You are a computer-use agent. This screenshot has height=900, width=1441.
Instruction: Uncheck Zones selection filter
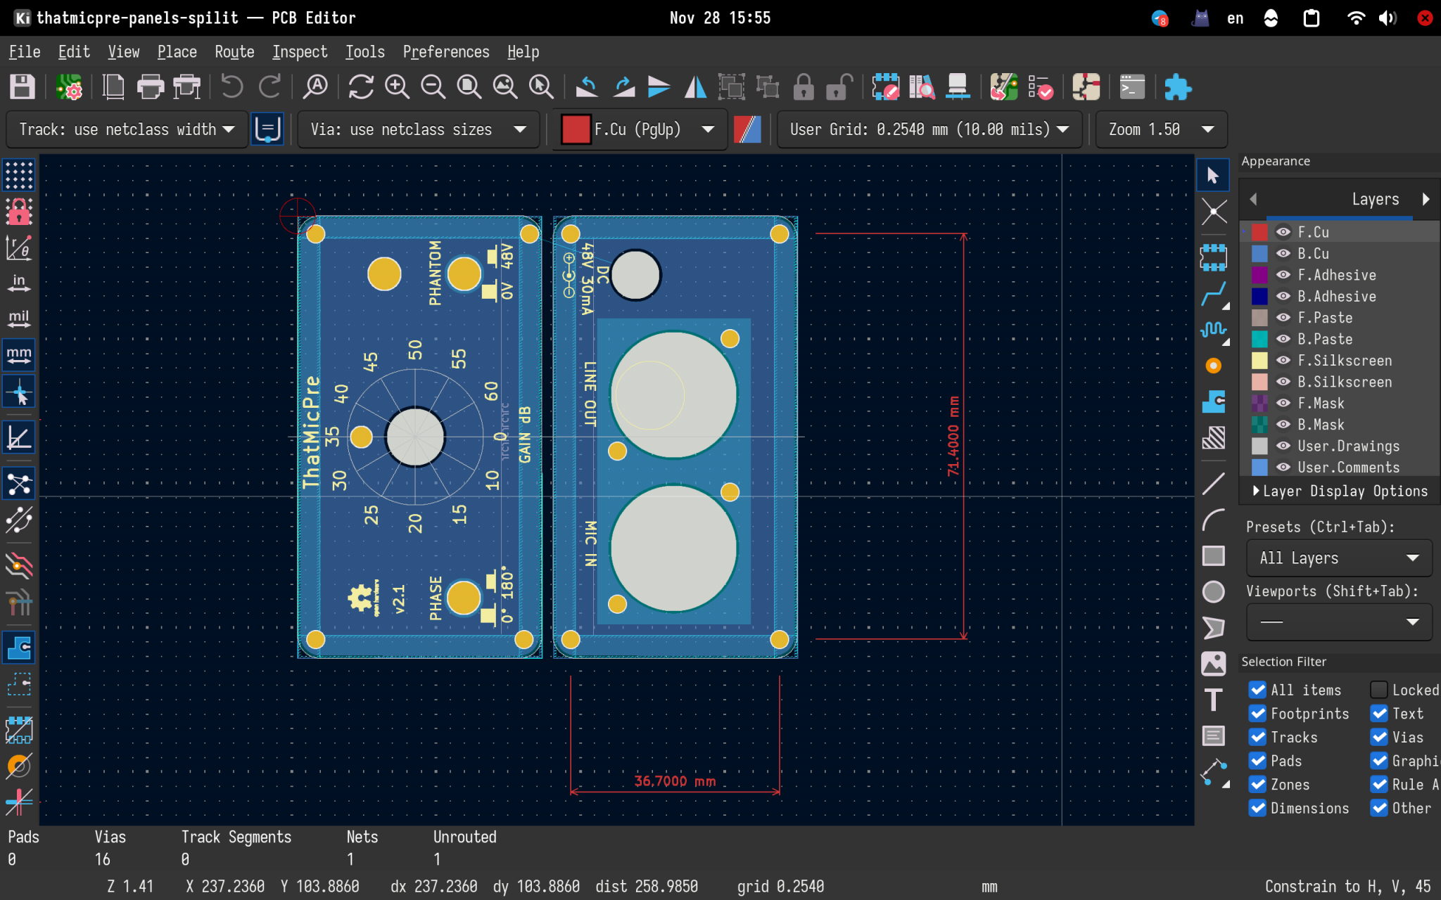pyautogui.click(x=1257, y=784)
